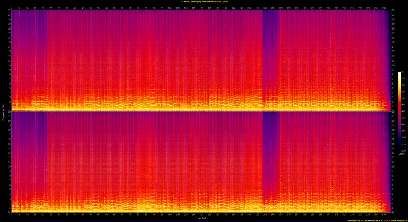Click the 0 second mark on top time axis
Viewport: 408px width, 222px height.
coord(11,8)
